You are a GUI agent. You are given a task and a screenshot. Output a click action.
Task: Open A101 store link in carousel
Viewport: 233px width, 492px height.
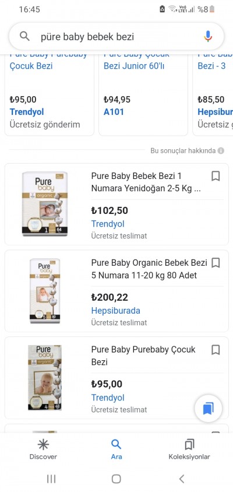coord(114,112)
